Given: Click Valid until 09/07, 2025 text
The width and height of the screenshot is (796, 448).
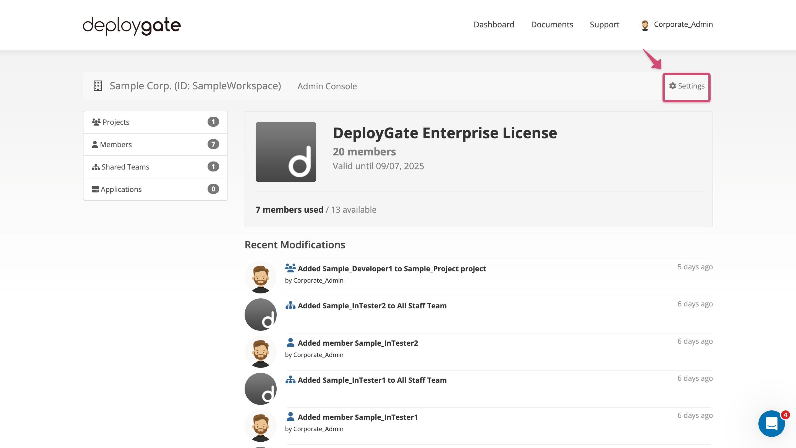Looking at the screenshot, I should pyautogui.click(x=378, y=166).
